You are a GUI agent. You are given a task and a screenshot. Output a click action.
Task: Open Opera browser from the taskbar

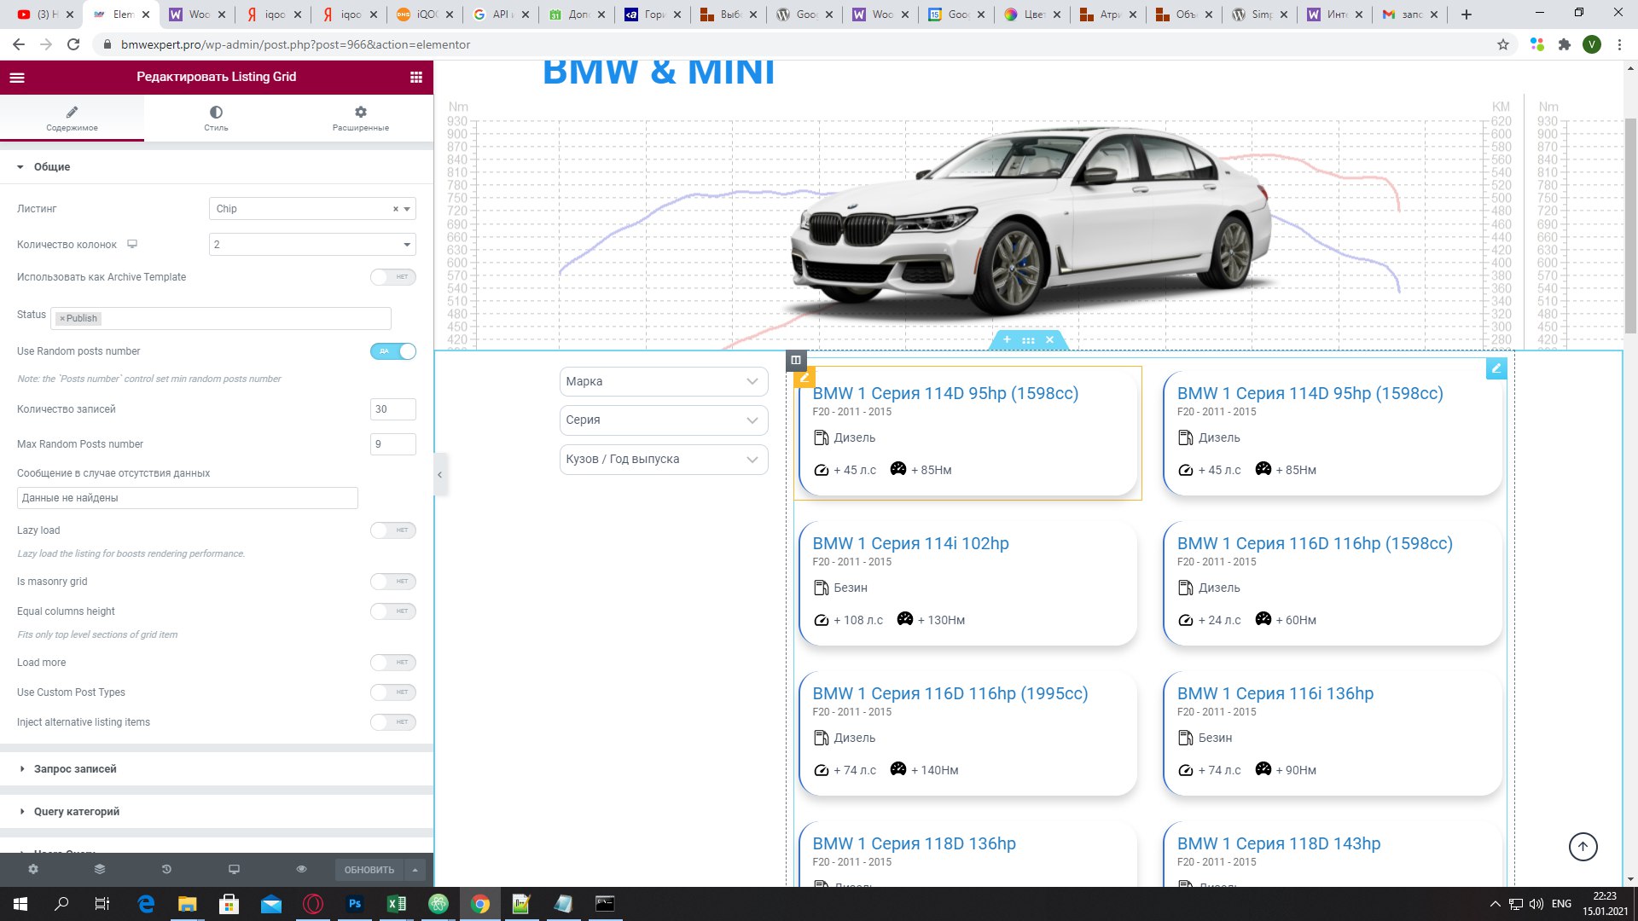pos(313,904)
